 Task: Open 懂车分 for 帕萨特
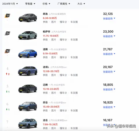[x=63, y=40]
